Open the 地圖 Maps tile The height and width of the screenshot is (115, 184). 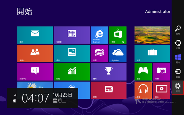tap(99, 53)
